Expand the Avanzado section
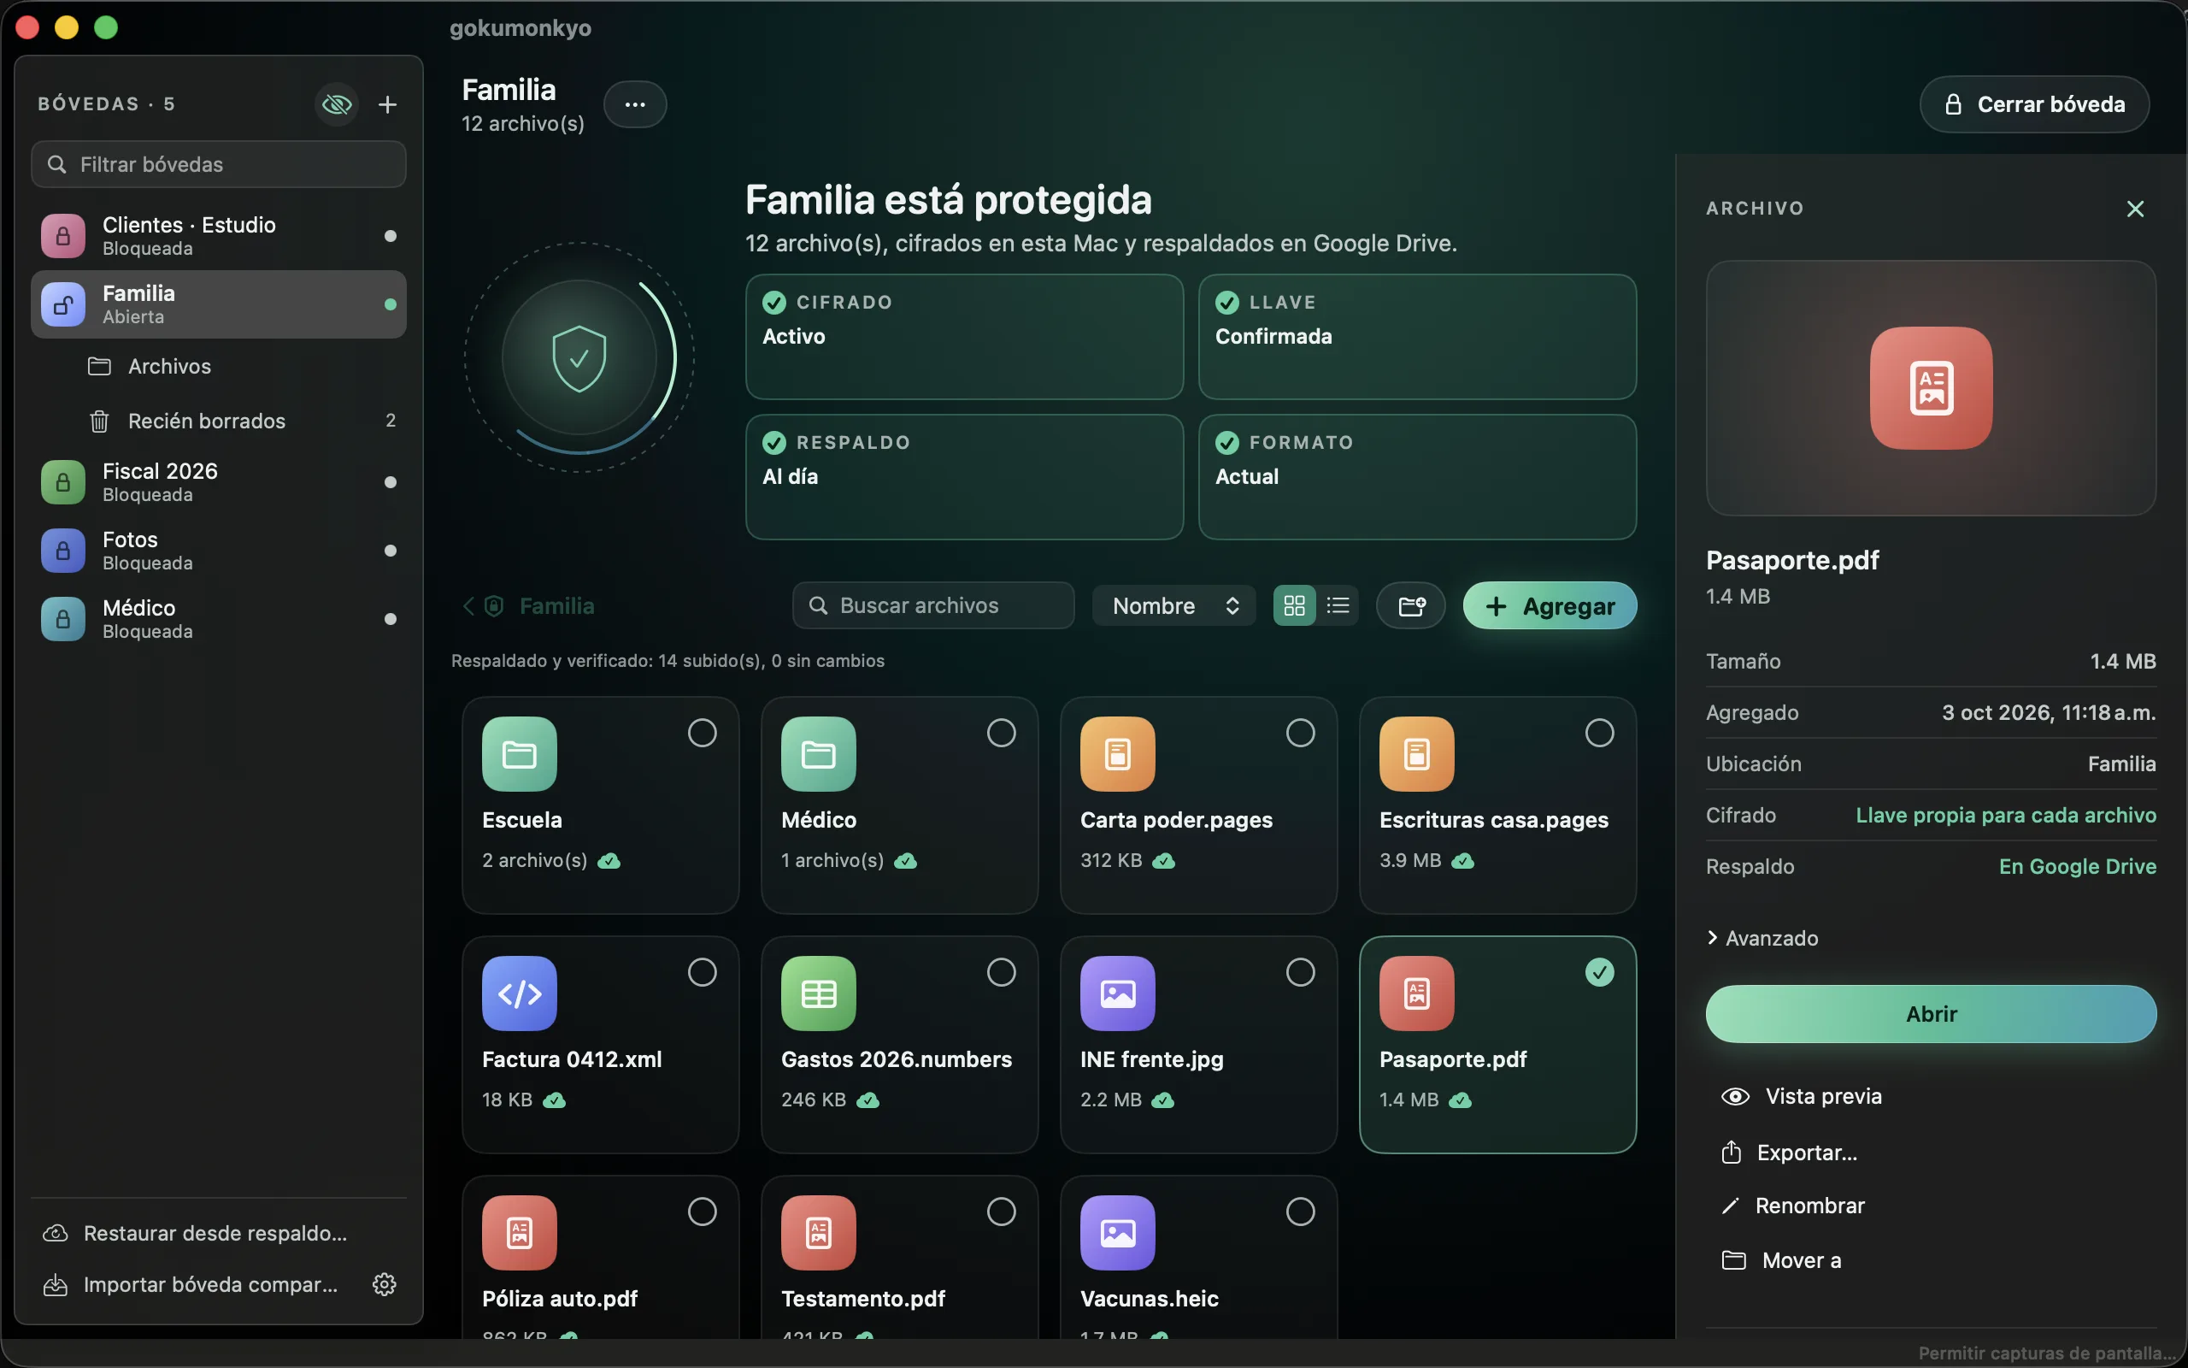2188x1368 pixels. (x=1762, y=938)
